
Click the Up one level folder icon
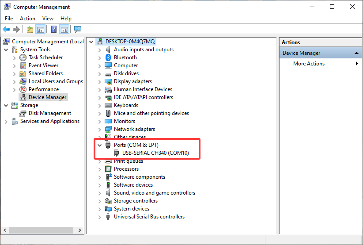click(30, 30)
